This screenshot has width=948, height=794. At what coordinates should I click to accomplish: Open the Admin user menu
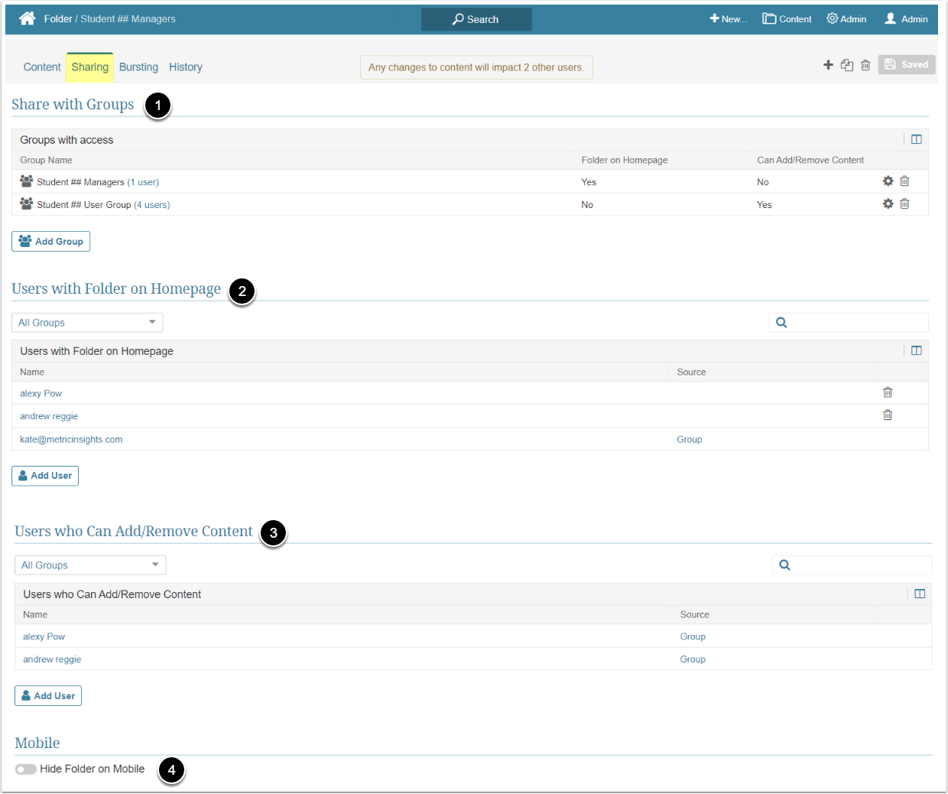[906, 19]
